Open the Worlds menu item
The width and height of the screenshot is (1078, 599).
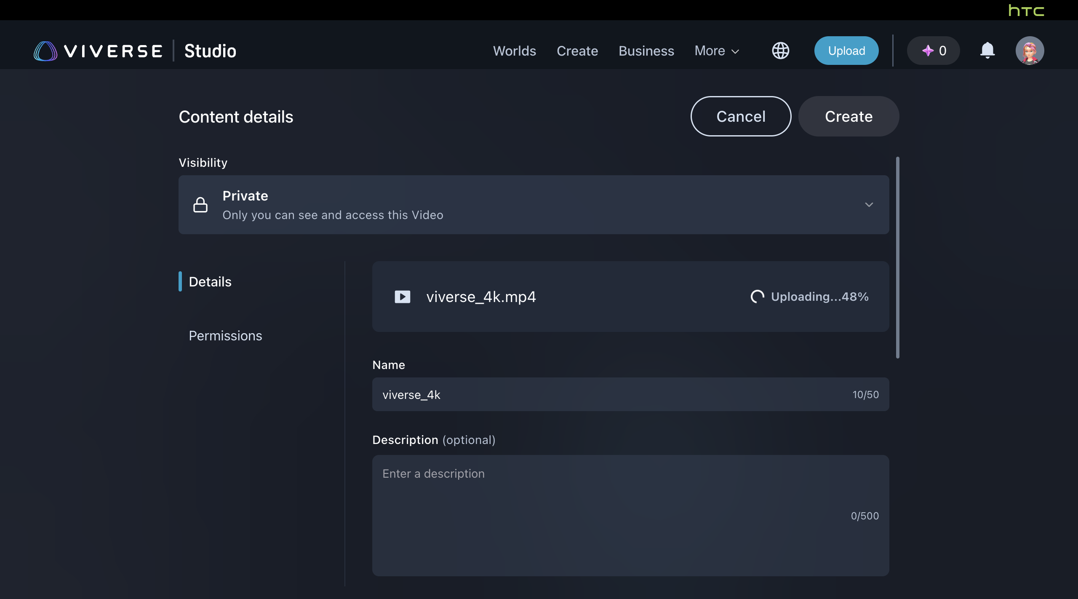514,51
